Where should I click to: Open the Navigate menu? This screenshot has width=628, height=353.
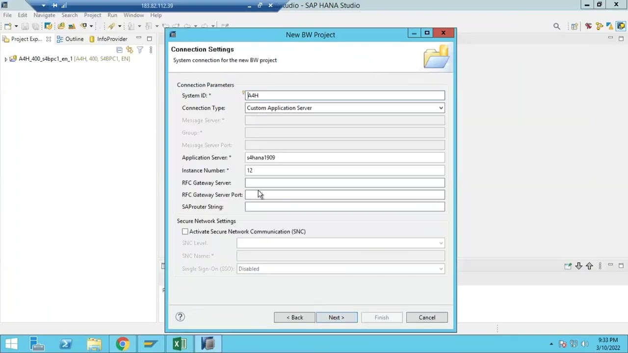click(44, 15)
